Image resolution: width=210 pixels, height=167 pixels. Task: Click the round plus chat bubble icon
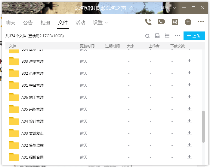pyautogui.click(x=188, y=22)
